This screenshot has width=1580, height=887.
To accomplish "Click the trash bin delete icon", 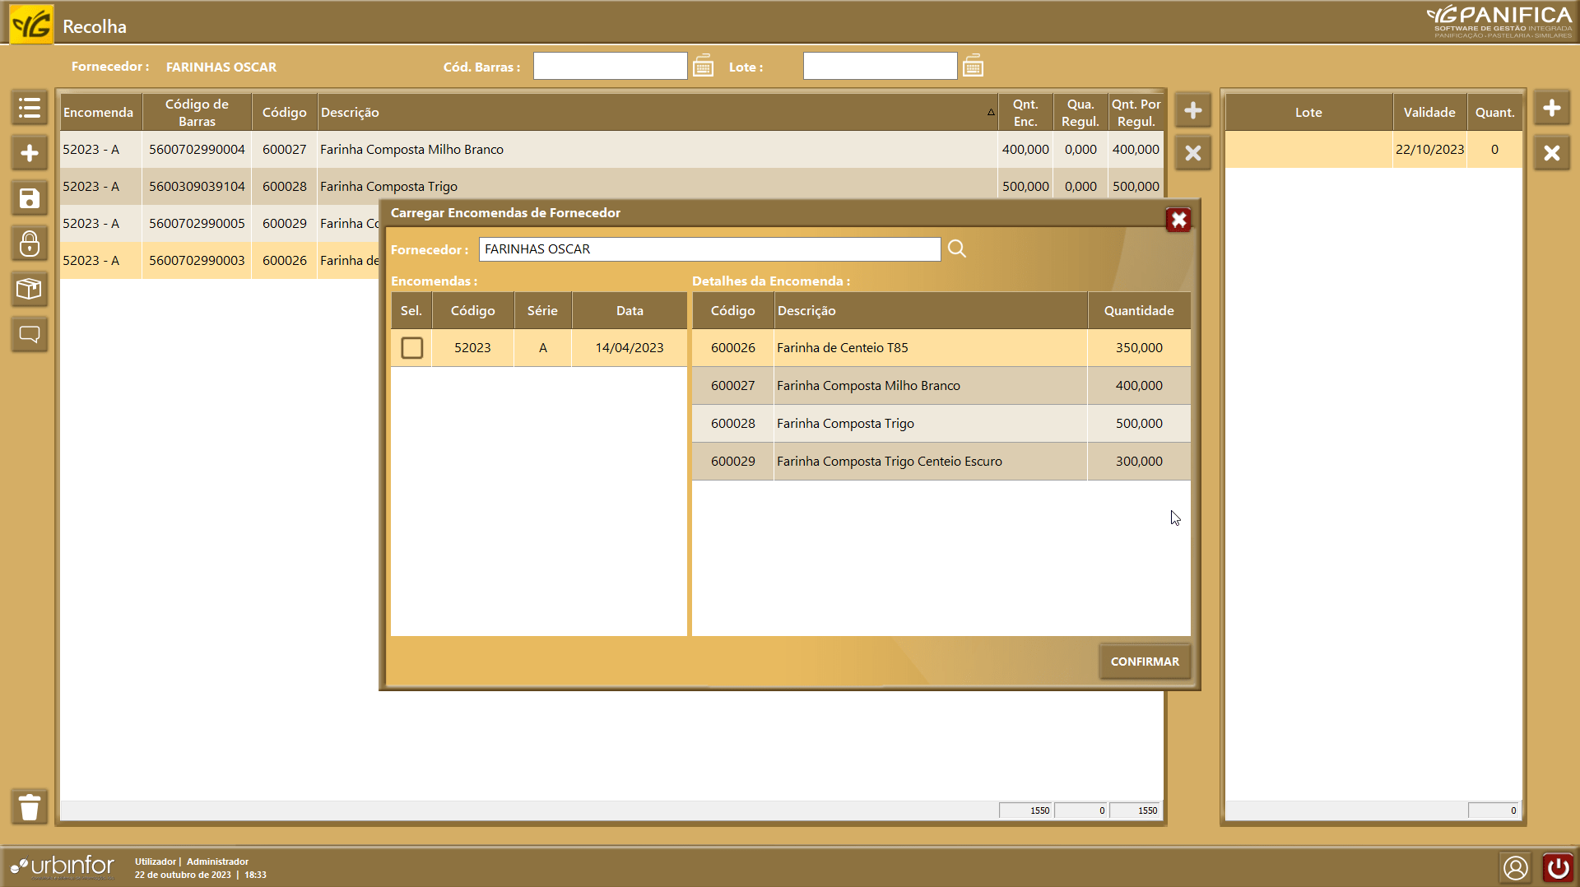I will (x=30, y=807).
